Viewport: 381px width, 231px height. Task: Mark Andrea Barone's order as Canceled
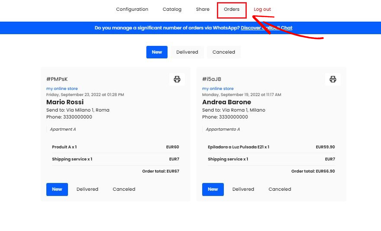click(x=280, y=189)
